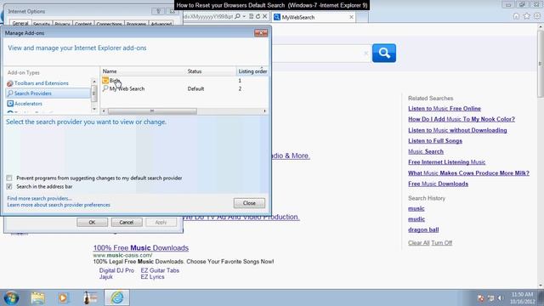Open Listen to Music without Downloading link
Screen dimensions: 544x306
[457, 130]
